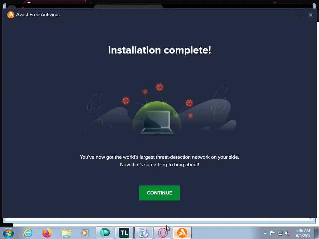This screenshot has width=319, height=239.
Task: Launch Internet Explorer from the taskbar
Action: pyautogui.click(x=28, y=233)
